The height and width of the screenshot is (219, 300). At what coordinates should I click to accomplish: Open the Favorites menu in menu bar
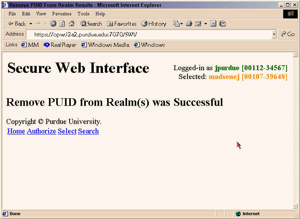point(62,14)
